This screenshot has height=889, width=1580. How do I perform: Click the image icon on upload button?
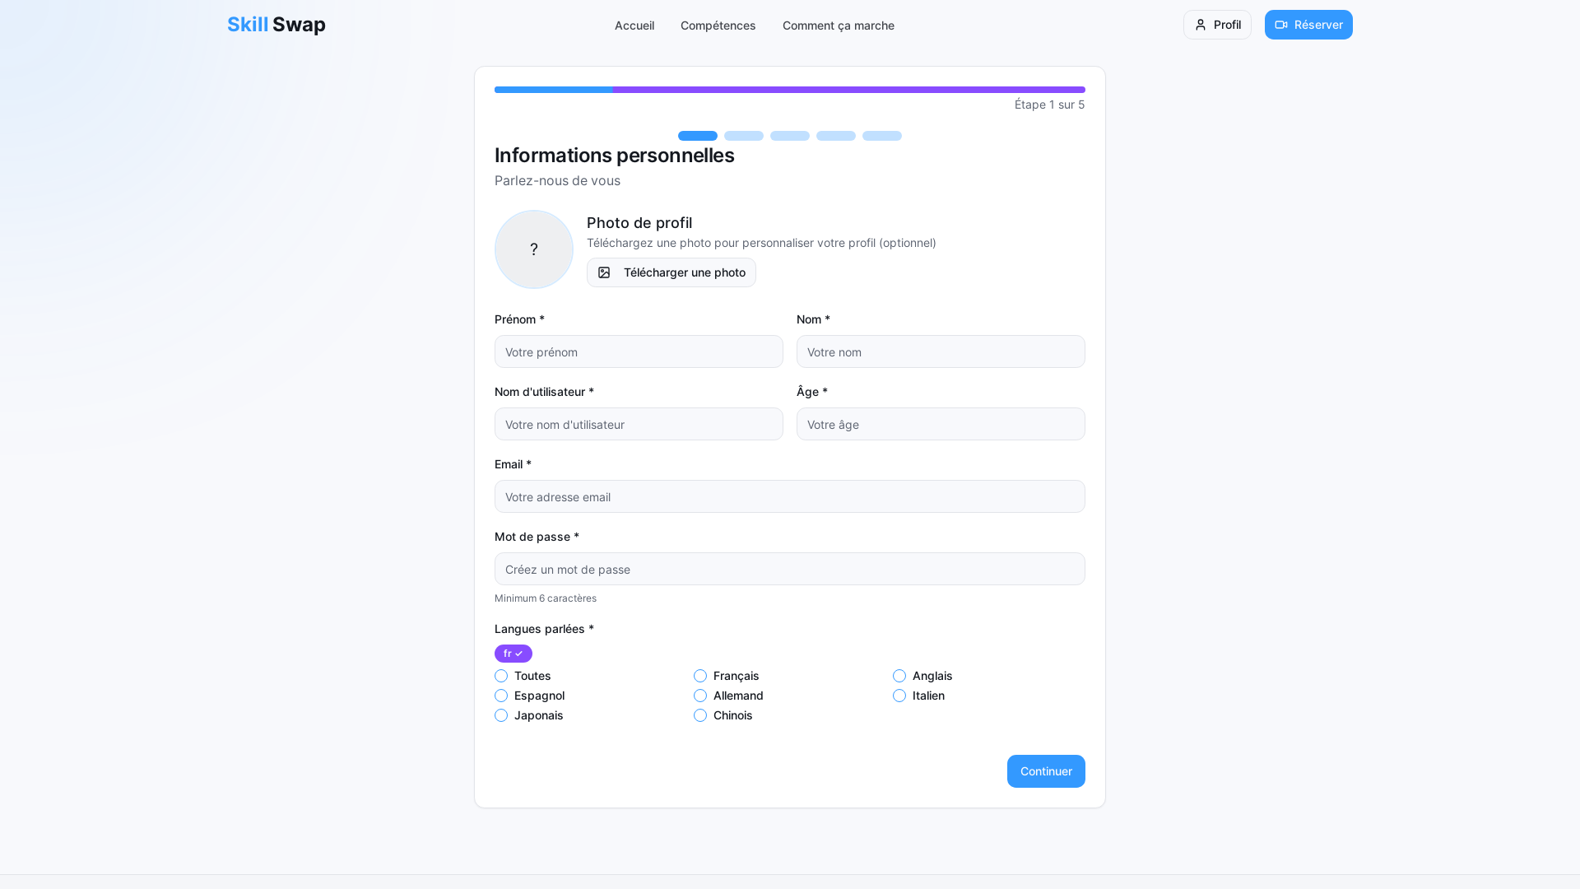[604, 272]
